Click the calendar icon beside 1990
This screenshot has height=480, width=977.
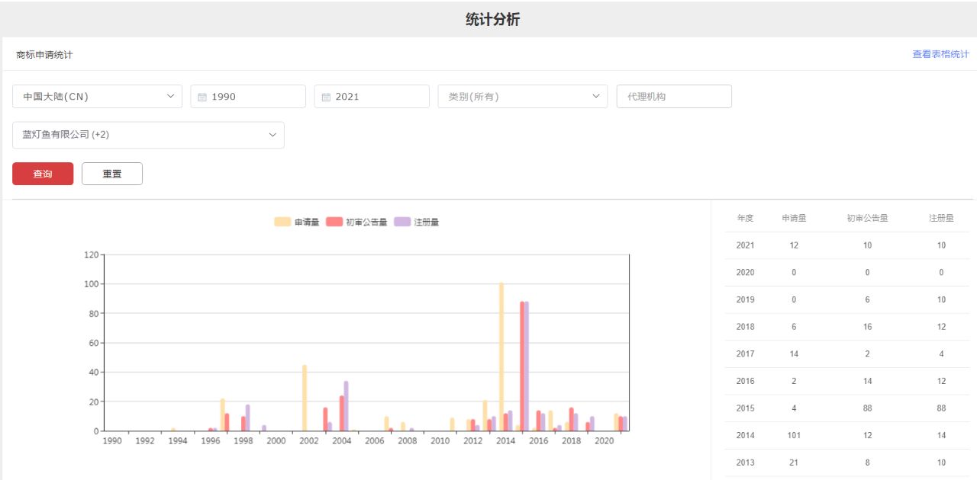(202, 97)
